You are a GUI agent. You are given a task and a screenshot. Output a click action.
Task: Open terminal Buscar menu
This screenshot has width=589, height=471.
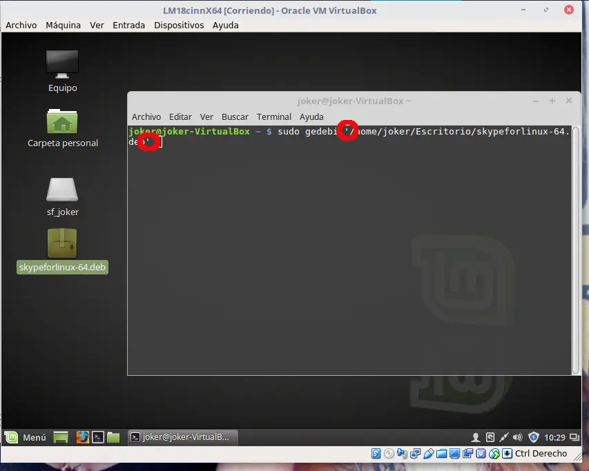click(x=235, y=117)
